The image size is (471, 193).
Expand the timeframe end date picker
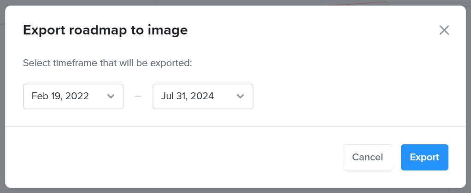[x=203, y=96]
